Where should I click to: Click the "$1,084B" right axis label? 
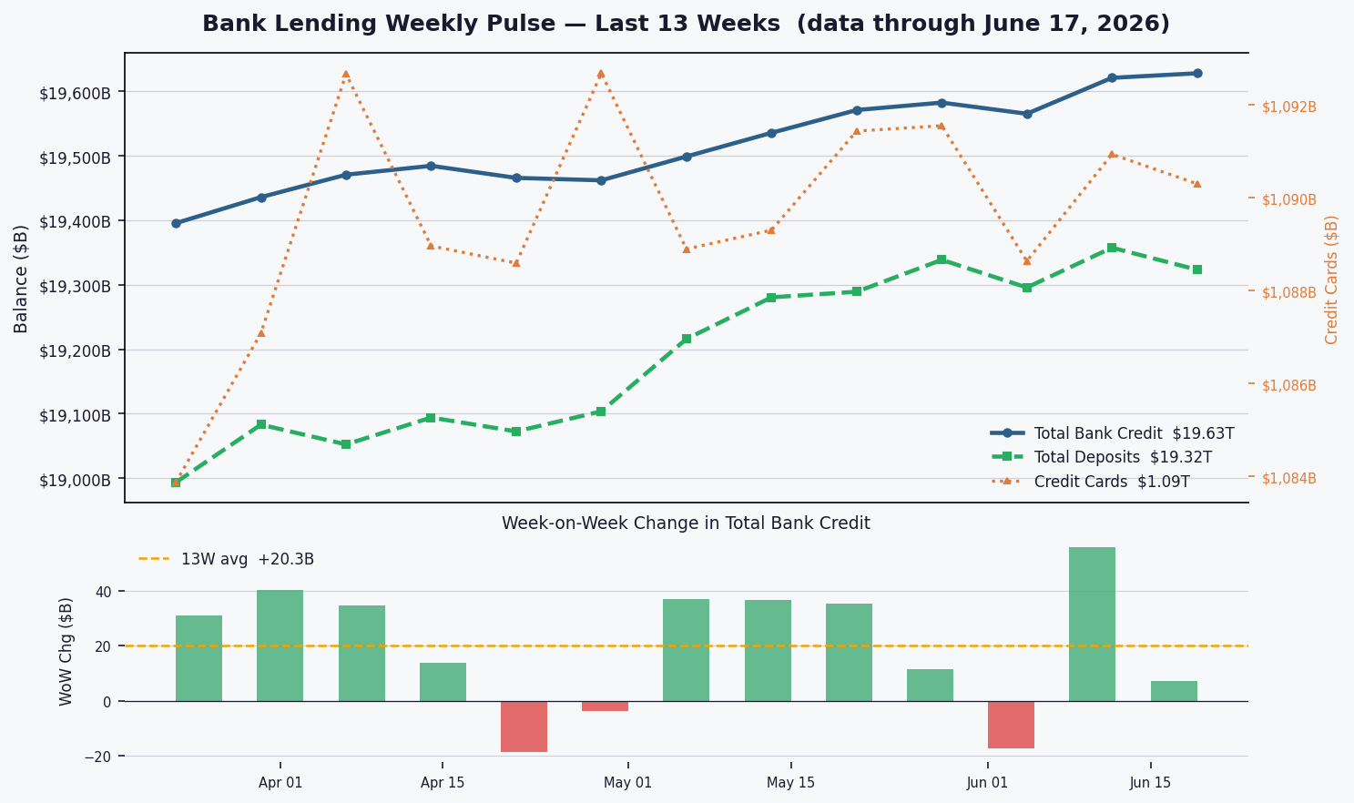[x=1289, y=479]
